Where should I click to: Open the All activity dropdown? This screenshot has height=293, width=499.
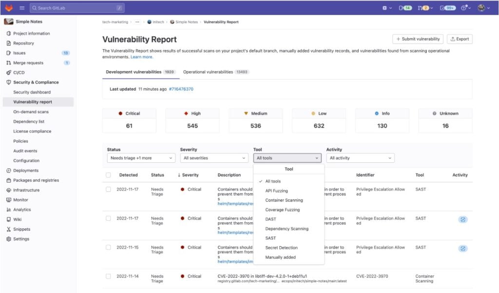click(360, 158)
